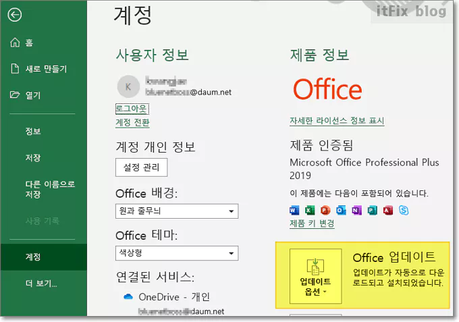Click the Publisher app icon
This screenshot has height=322, width=459.
point(373,210)
